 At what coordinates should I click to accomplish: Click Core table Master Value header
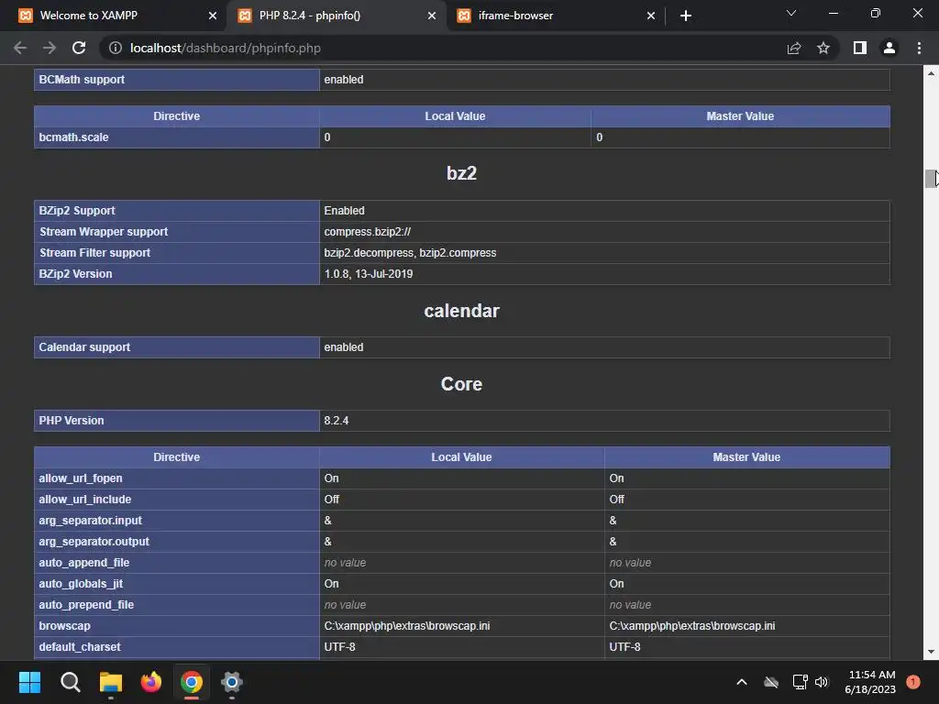tap(746, 457)
